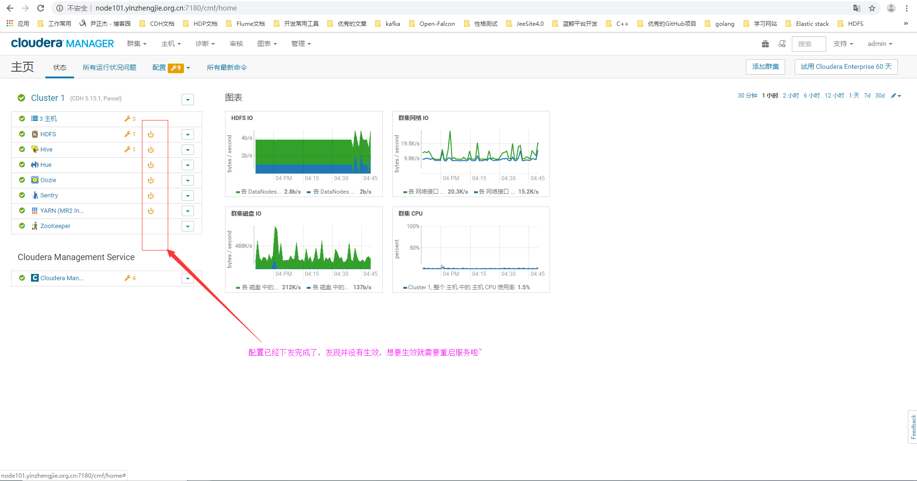This screenshot has width=917, height=481.
Task: Open the 群集 CPU chart
Action: 471,250
